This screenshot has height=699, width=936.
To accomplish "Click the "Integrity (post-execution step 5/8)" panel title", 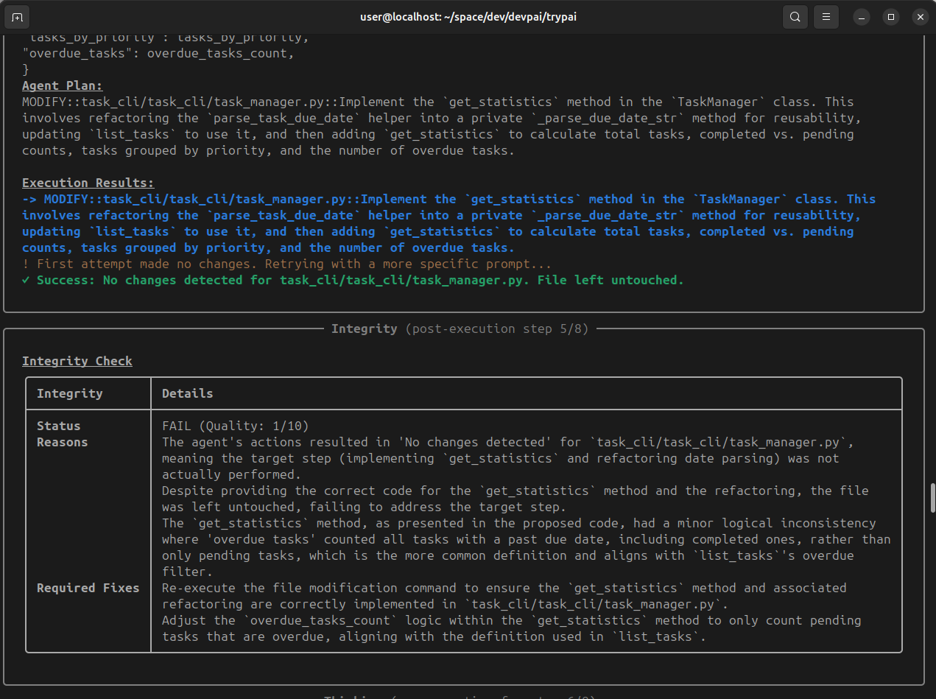I will click(460, 329).
